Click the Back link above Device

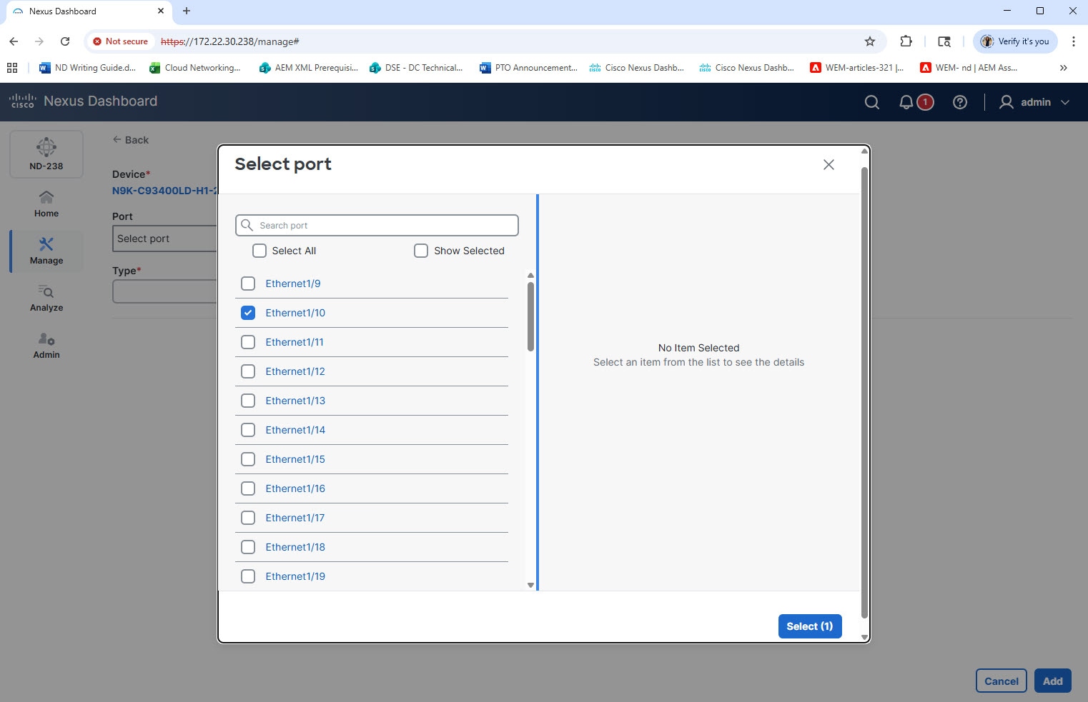coord(131,139)
